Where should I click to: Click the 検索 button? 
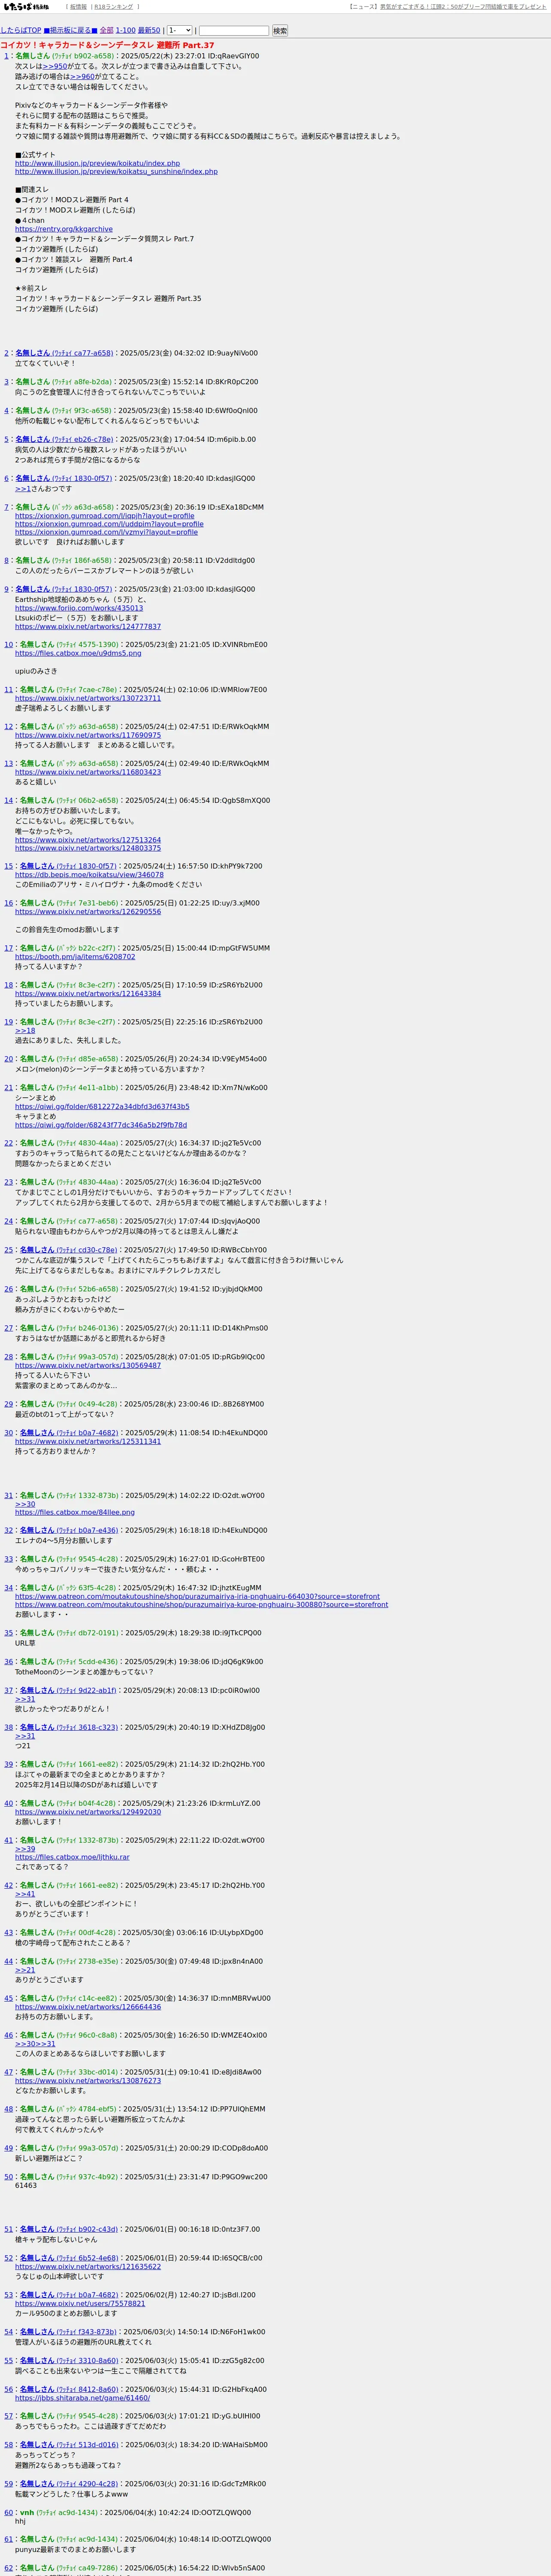(x=280, y=31)
